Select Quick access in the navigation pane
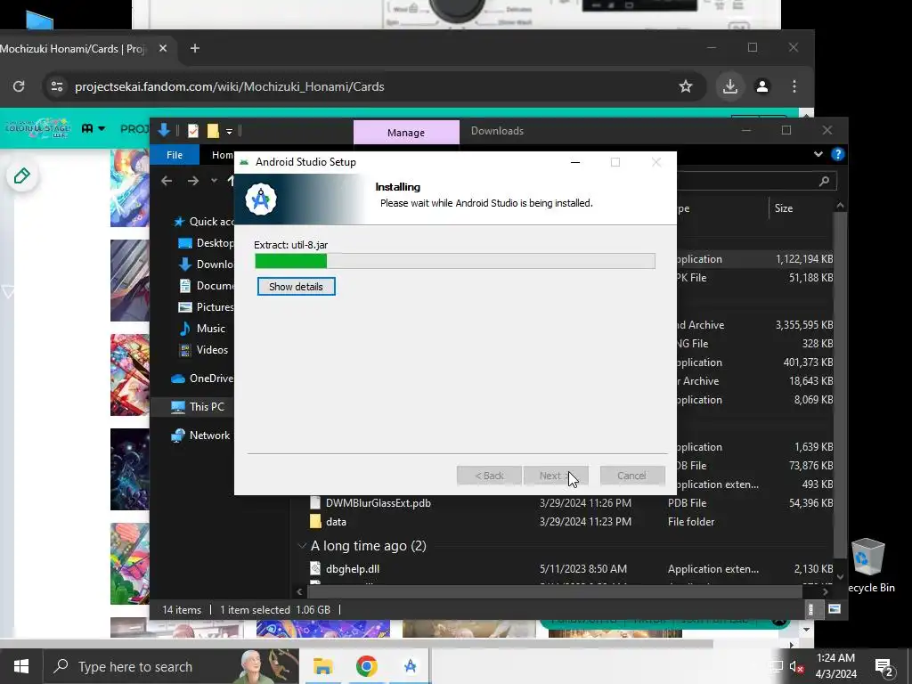The height and width of the screenshot is (684, 912). pyautogui.click(x=205, y=222)
